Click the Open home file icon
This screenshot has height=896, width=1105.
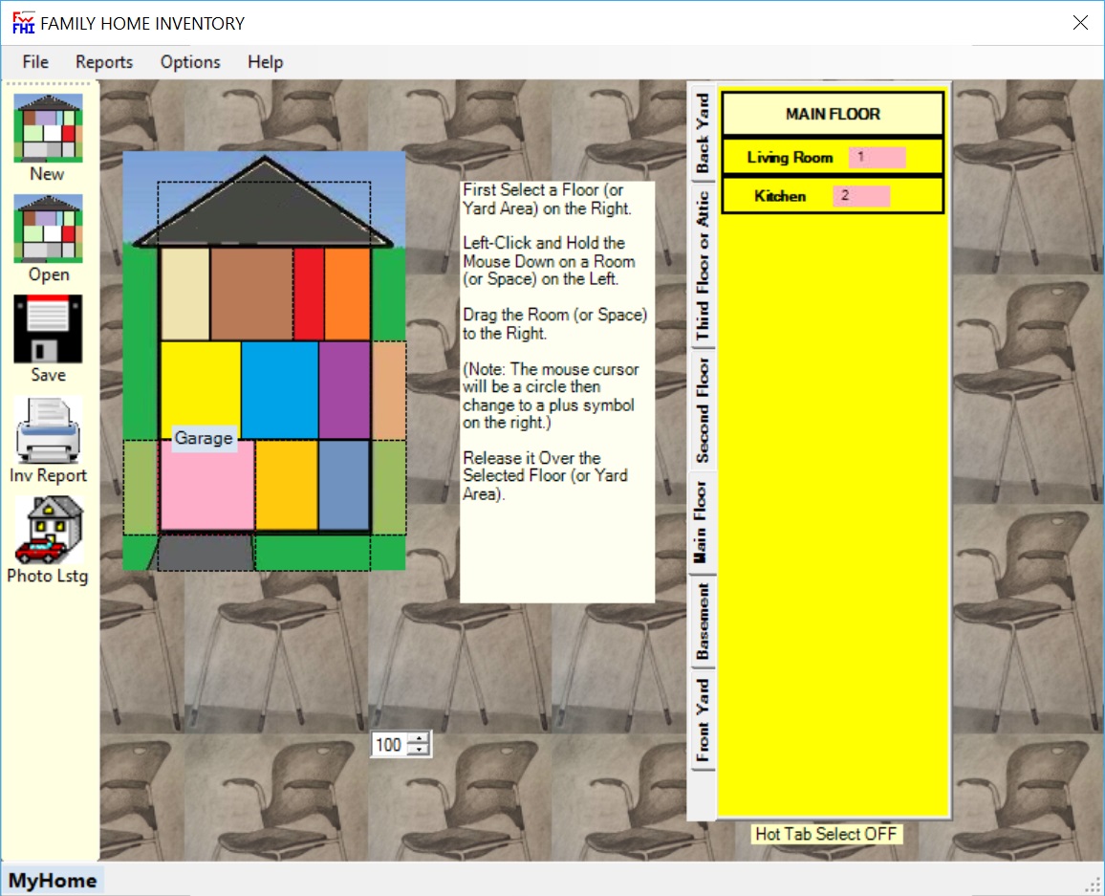(48, 229)
